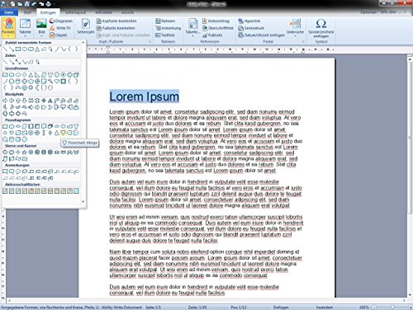Click the document vertical scrollbar
The width and height of the screenshot is (413, 310).
tap(410, 176)
